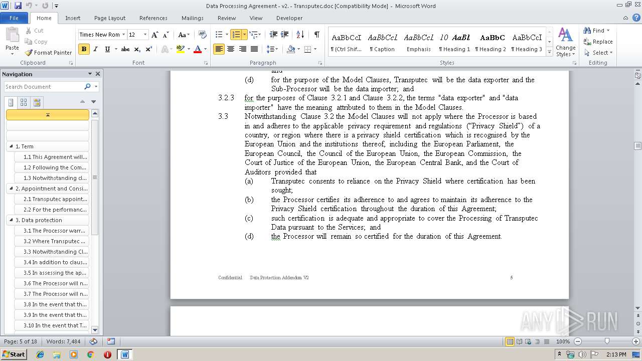Open Internet Explorer from the taskbar
This screenshot has height=361, width=642.
pos(40,354)
